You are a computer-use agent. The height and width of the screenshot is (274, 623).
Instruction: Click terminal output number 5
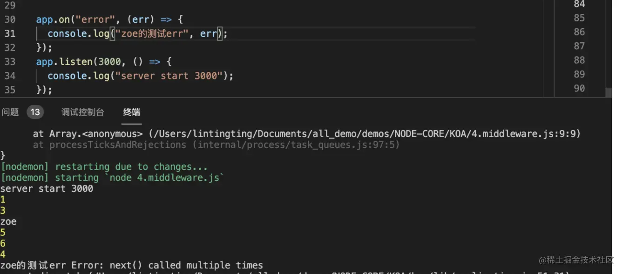[x=3, y=233]
